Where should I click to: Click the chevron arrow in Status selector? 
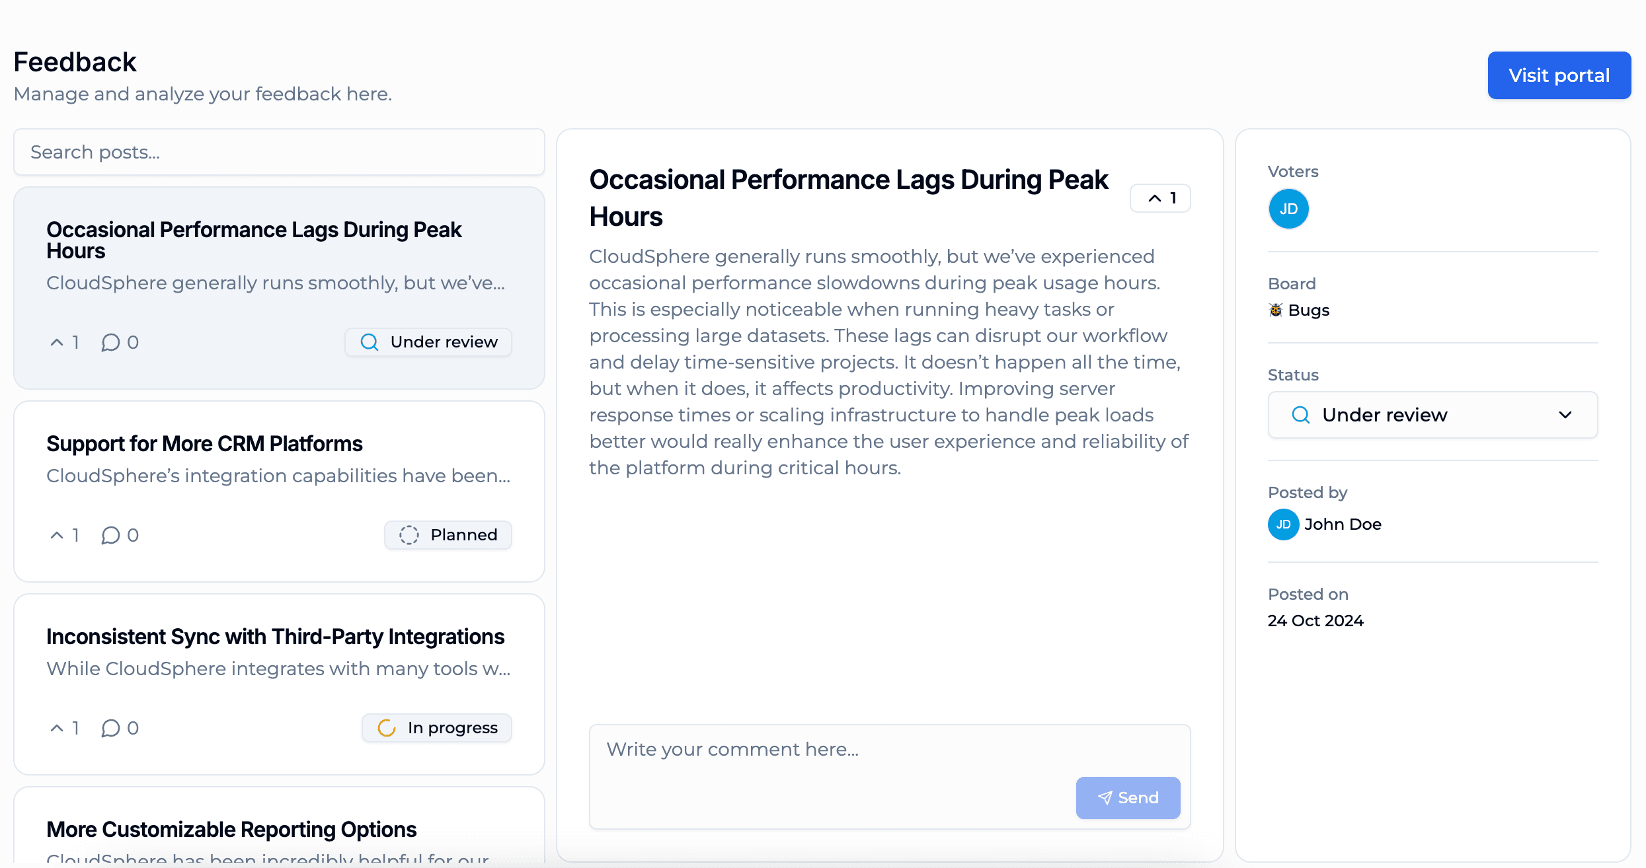(1565, 415)
